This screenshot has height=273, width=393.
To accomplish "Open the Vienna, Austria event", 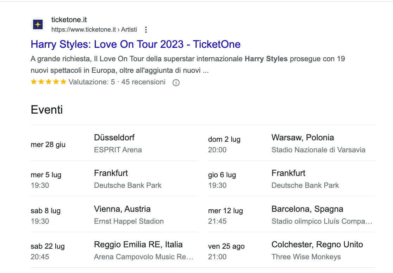I will pos(114,214).
